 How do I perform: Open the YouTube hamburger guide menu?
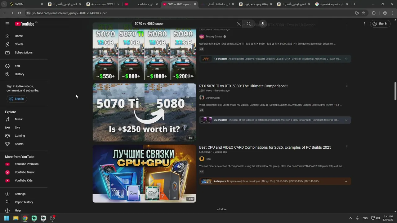click(7, 24)
